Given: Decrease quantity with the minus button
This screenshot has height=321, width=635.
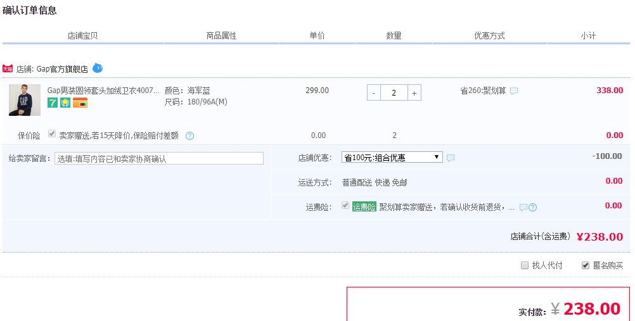Looking at the screenshot, I should click(374, 92).
